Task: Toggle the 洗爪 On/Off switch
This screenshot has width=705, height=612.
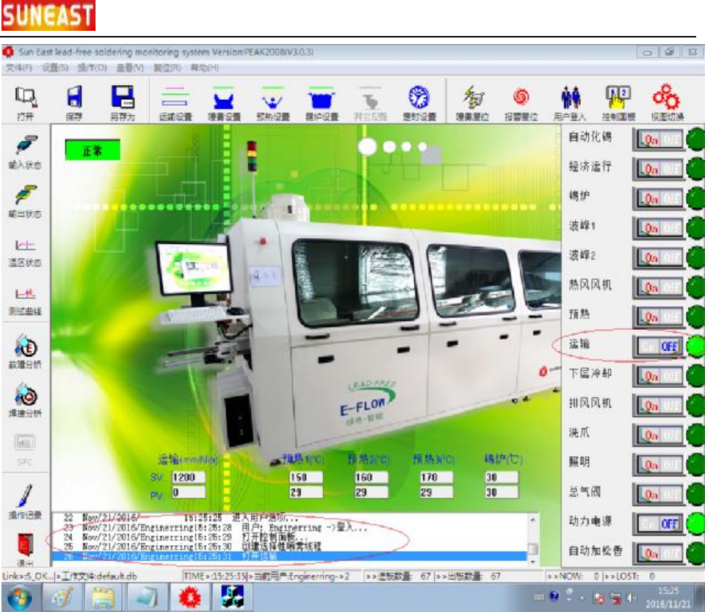Action: (659, 436)
